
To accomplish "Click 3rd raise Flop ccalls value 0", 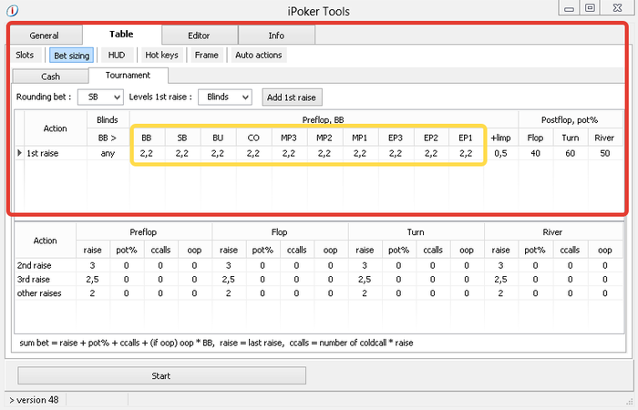I will point(296,280).
